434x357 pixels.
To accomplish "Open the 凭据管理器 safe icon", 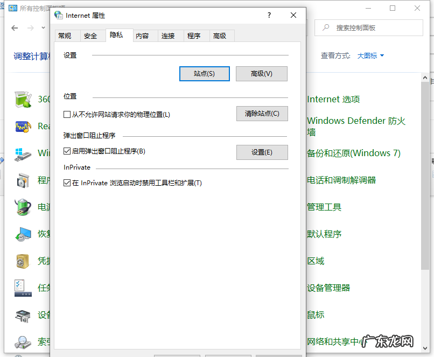I will 22,261.
